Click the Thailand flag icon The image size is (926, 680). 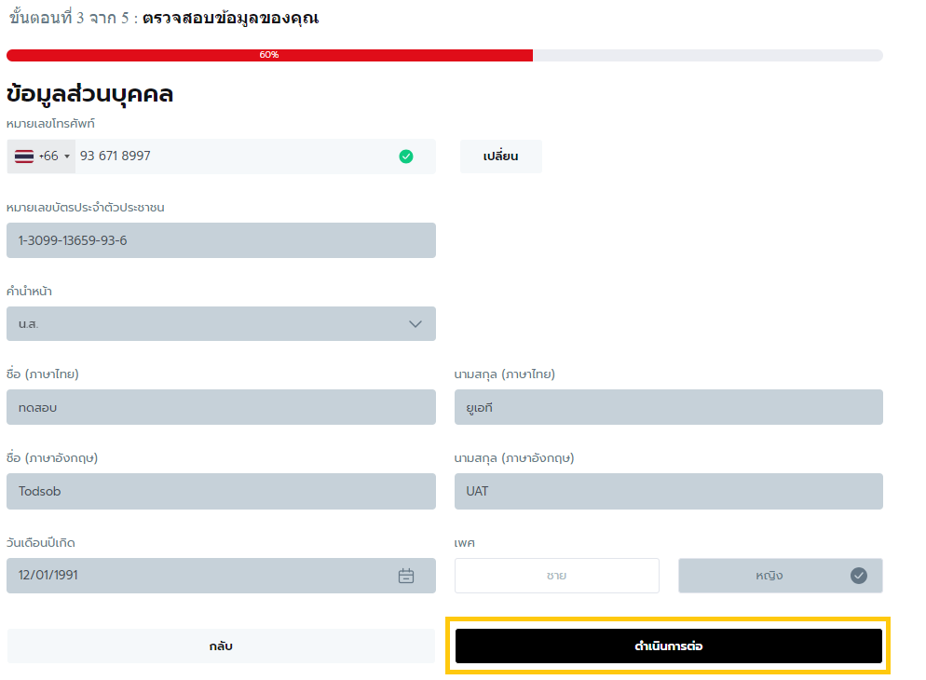point(24,156)
